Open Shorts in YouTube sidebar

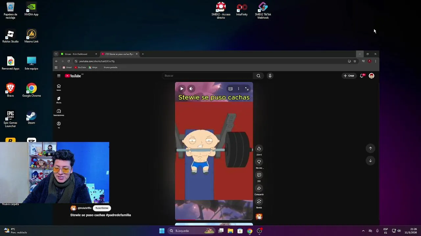point(59,100)
